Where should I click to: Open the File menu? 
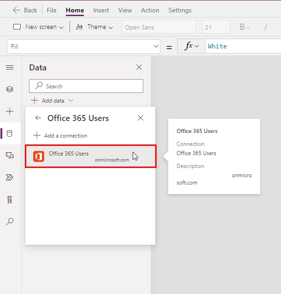coord(52,10)
